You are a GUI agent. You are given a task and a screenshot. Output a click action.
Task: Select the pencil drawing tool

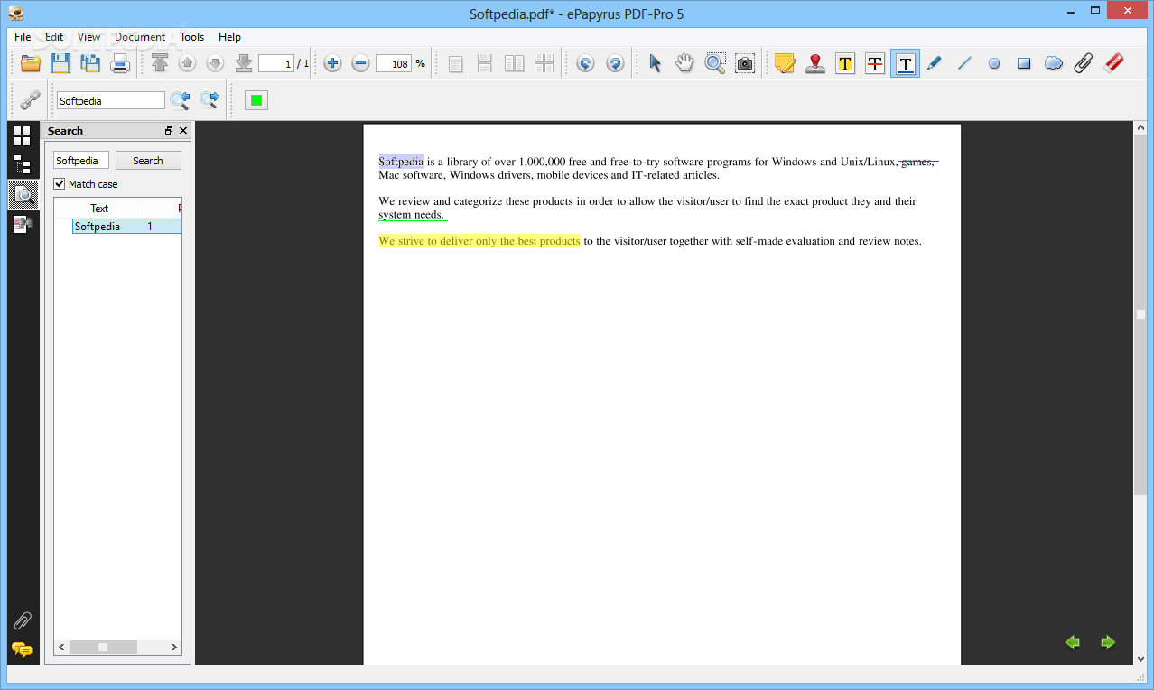(935, 63)
